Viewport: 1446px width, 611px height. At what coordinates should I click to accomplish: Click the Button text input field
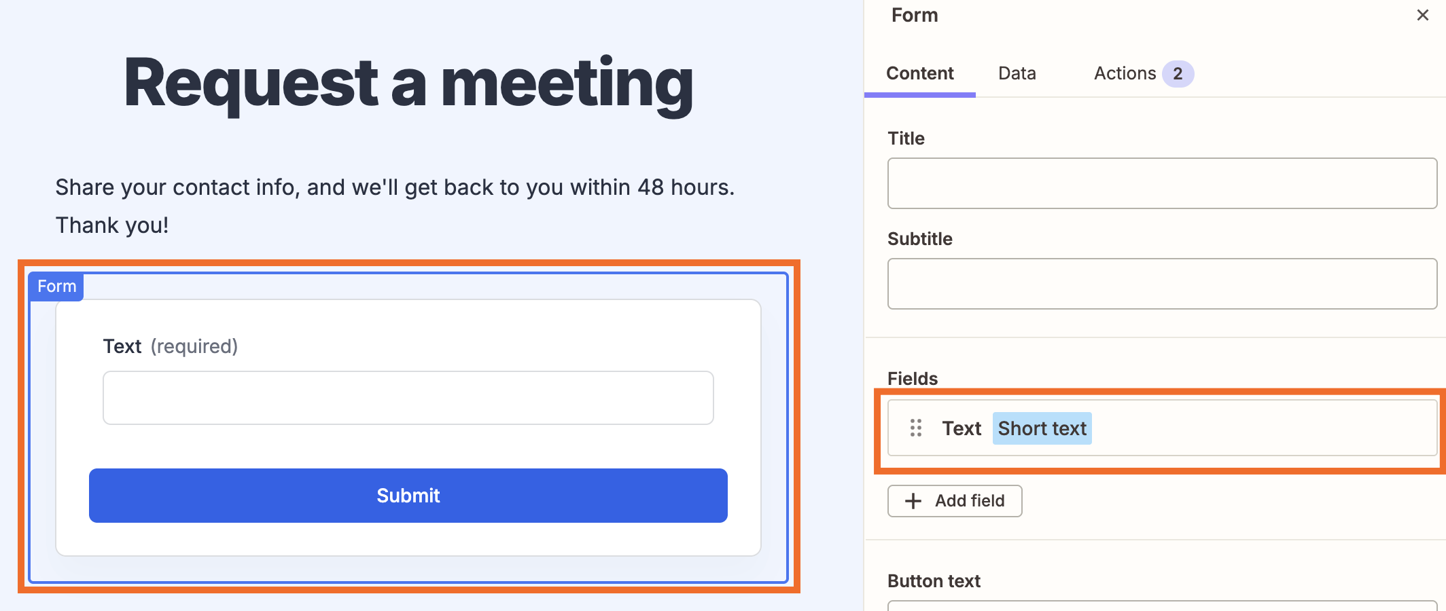point(1161,606)
